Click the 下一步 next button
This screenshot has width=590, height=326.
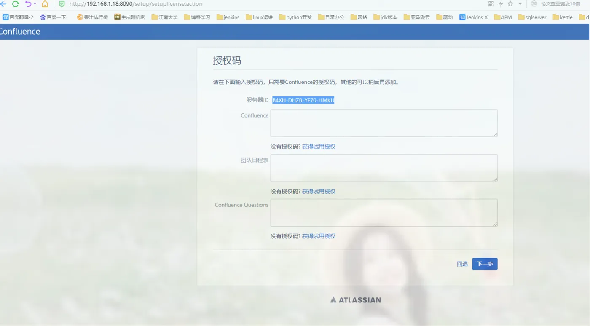pos(485,264)
